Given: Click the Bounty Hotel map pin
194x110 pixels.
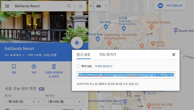Looking at the screenshot, I should coord(176,30).
